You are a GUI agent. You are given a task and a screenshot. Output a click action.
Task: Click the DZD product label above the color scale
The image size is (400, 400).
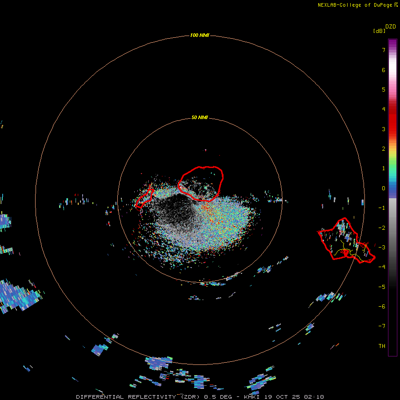pyautogui.click(x=391, y=27)
